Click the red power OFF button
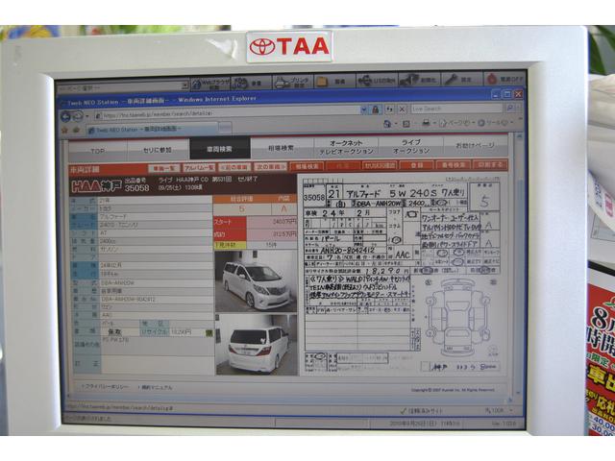This screenshot has width=615, height=461. [x=504, y=79]
